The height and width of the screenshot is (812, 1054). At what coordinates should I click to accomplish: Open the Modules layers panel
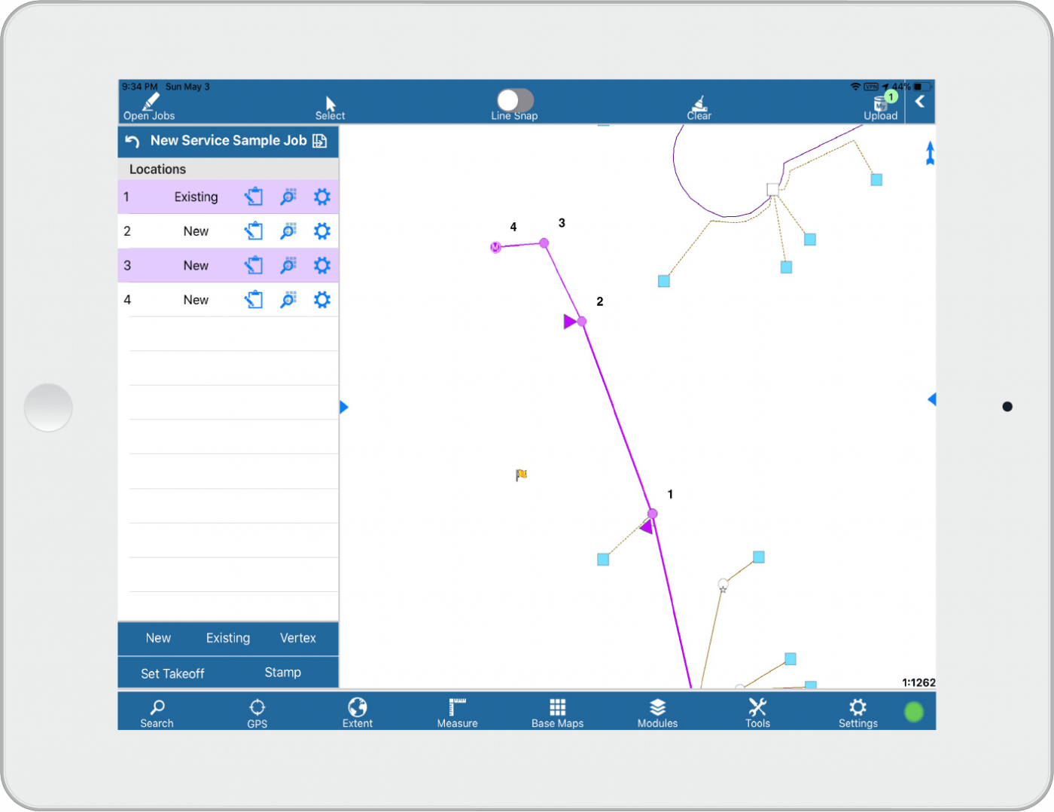[x=657, y=711]
